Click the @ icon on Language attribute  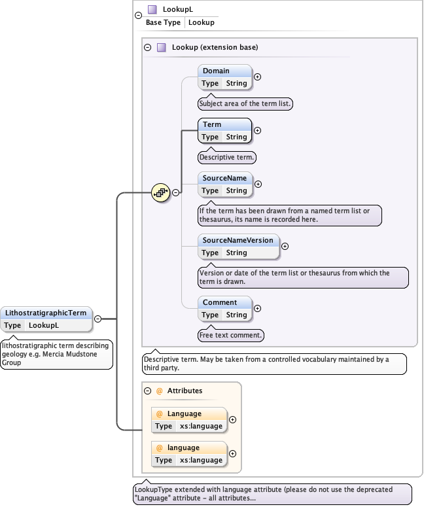[x=159, y=414]
